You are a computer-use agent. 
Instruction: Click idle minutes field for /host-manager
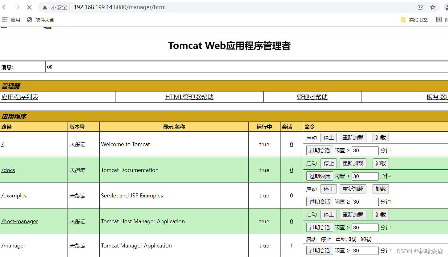click(x=365, y=228)
